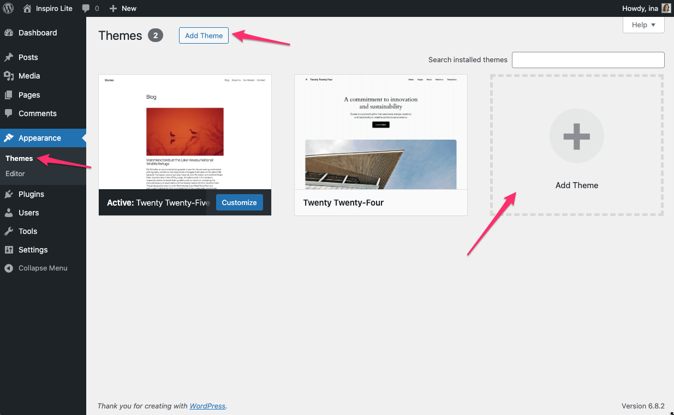Click the Plugins plug icon in sidebar
Image resolution: width=674 pixels, height=415 pixels.
pyautogui.click(x=9, y=194)
